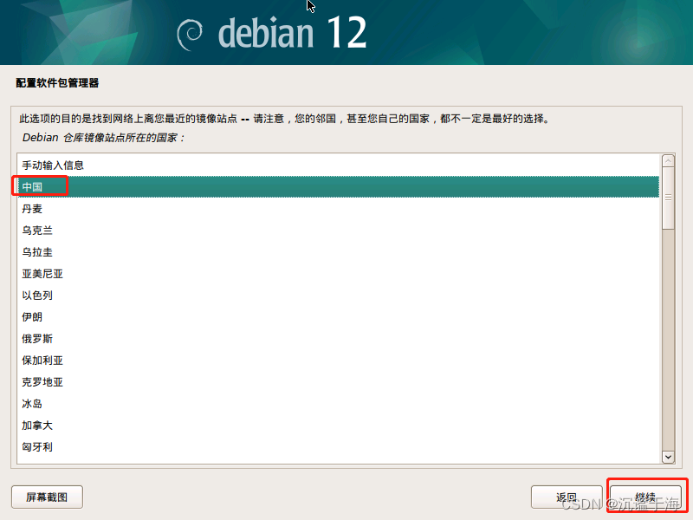The image size is (693, 520).
Task: Pick 冰岛 as mirror location
Action: pyautogui.click(x=338, y=404)
